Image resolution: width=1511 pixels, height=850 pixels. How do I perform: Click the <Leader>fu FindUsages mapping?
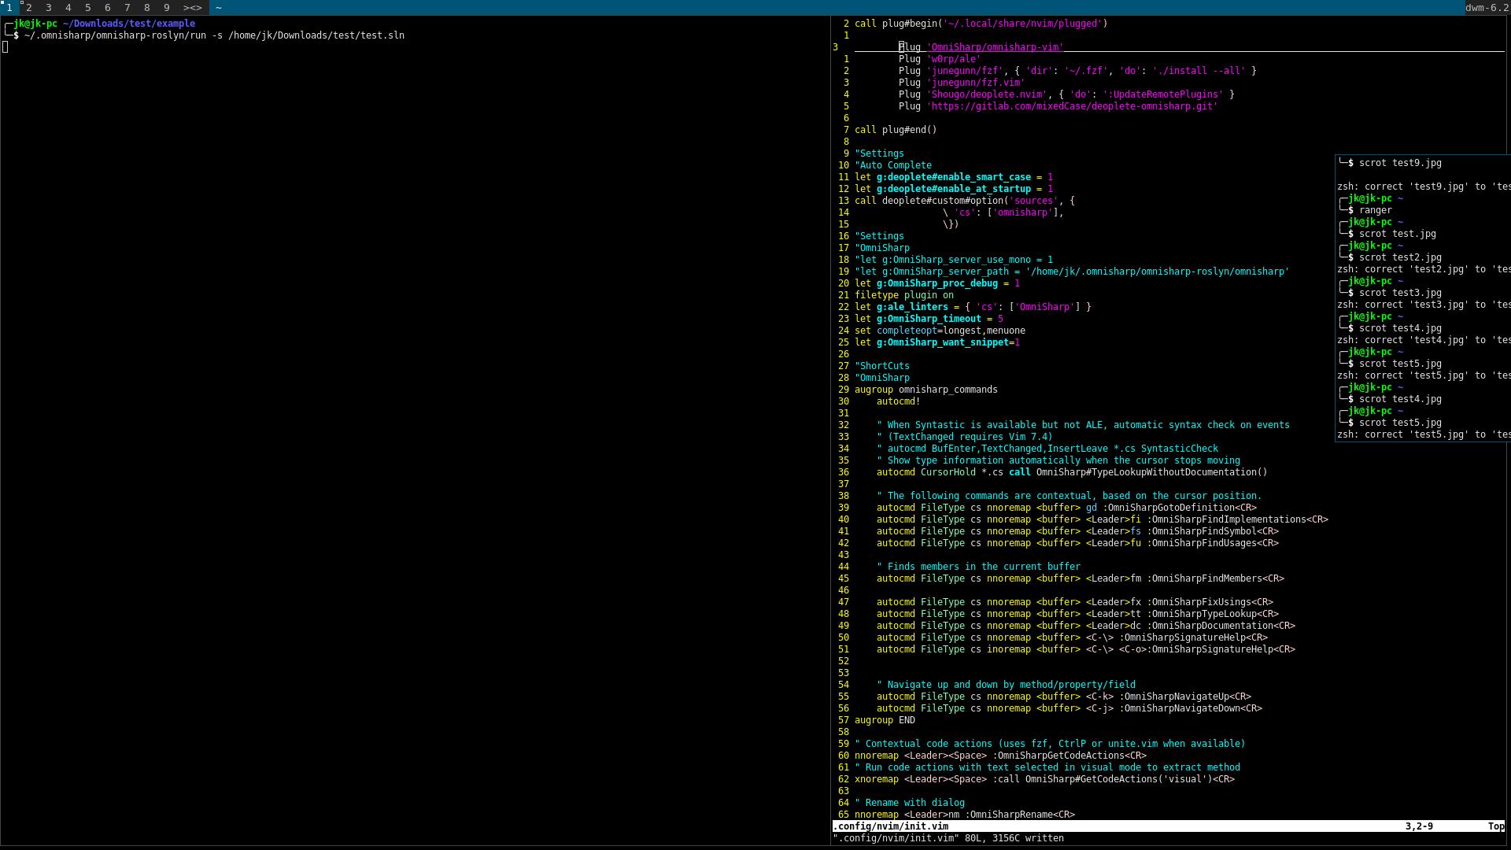[x=1077, y=543]
